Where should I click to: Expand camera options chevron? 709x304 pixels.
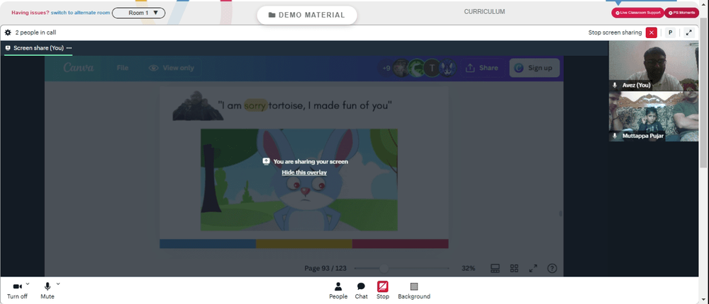point(28,284)
